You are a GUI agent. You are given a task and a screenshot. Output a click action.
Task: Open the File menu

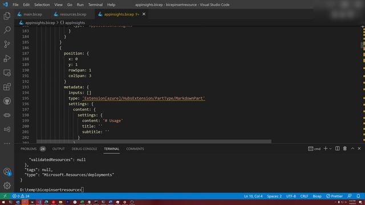click(x=15, y=5)
